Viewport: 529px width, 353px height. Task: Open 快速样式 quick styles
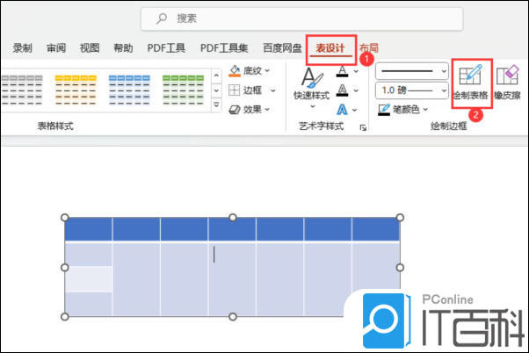click(x=312, y=83)
